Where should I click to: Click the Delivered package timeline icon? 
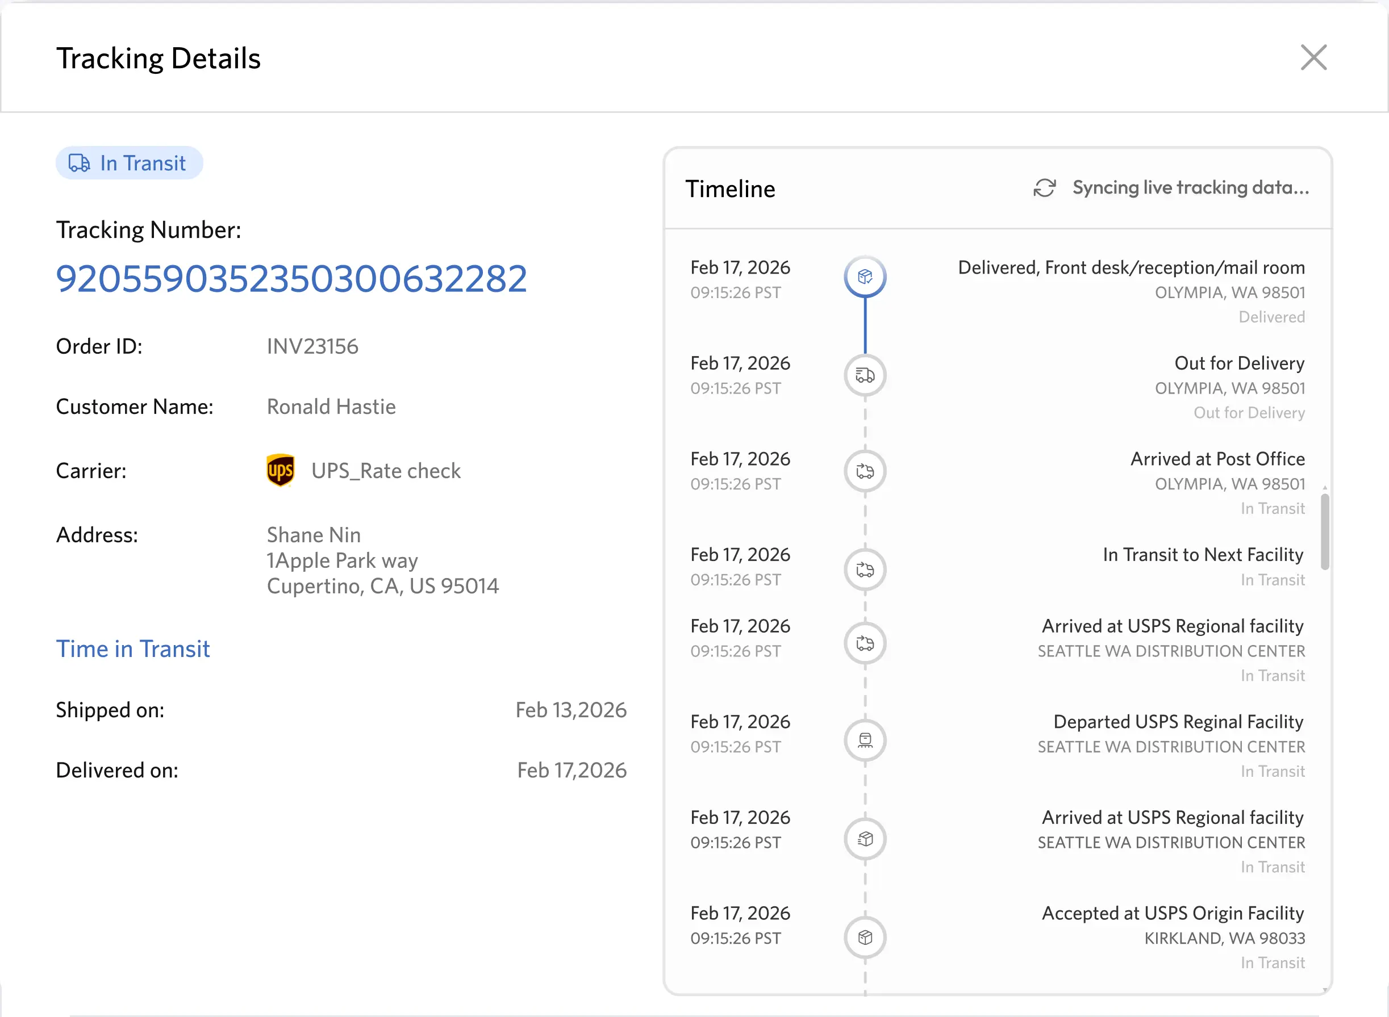click(865, 277)
